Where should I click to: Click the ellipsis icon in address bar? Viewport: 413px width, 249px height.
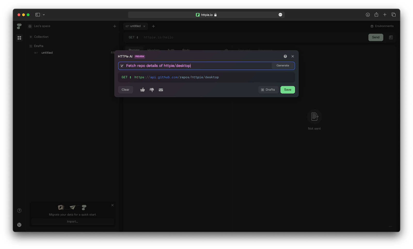(x=280, y=15)
